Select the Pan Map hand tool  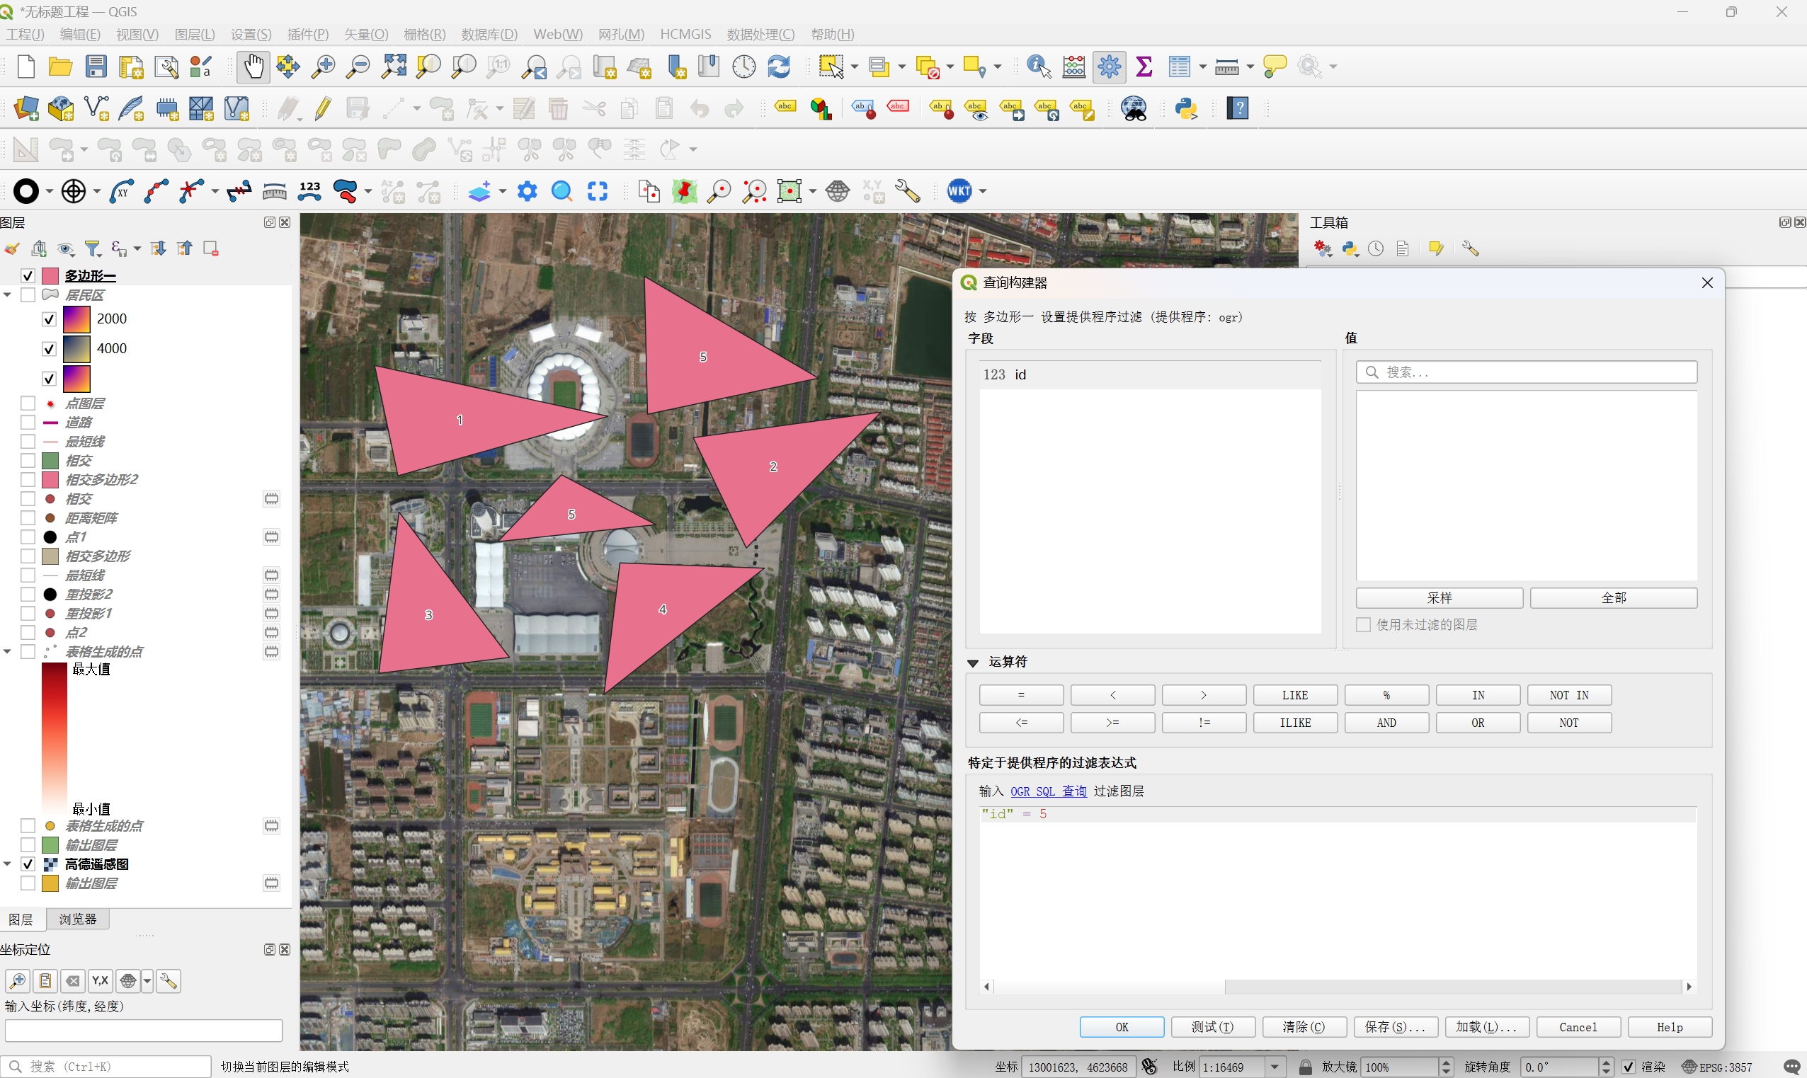tap(253, 67)
